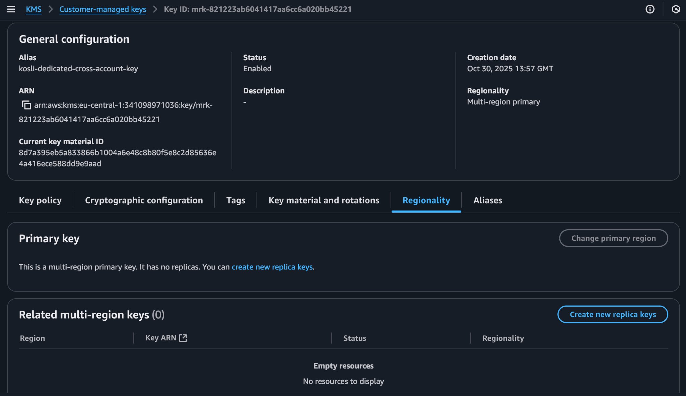Click the 'Current key material ID' label
The height and width of the screenshot is (396, 686).
point(61,142)
